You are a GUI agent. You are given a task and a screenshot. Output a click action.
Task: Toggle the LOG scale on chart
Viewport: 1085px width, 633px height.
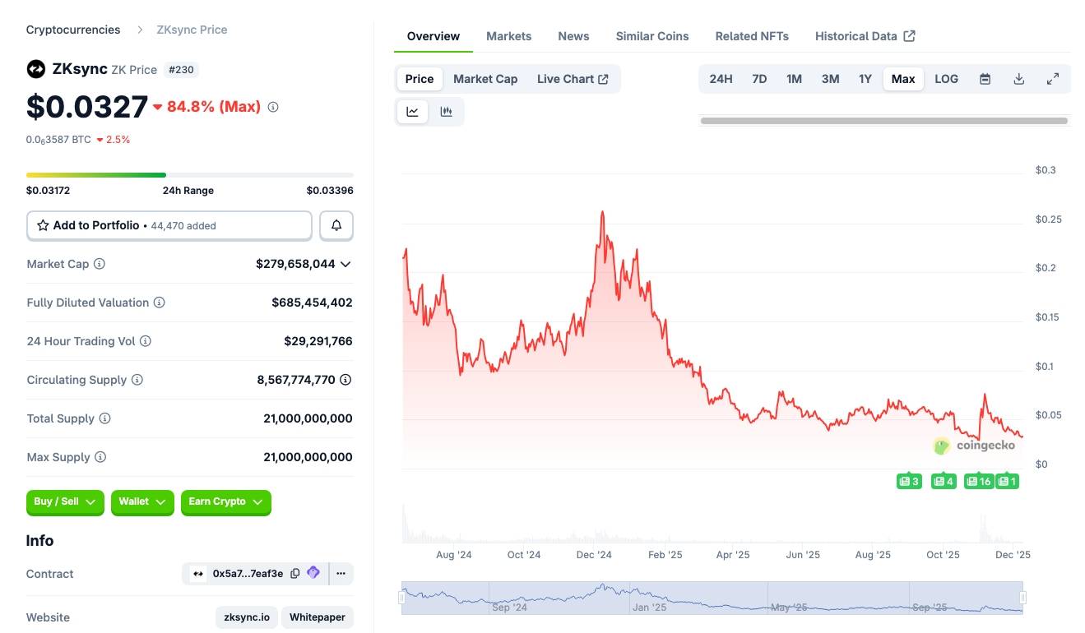pyautogui.click(x=946, y=79)
